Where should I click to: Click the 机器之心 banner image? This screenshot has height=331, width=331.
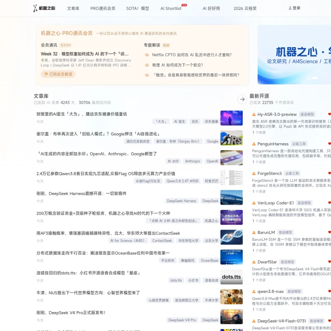294,55
